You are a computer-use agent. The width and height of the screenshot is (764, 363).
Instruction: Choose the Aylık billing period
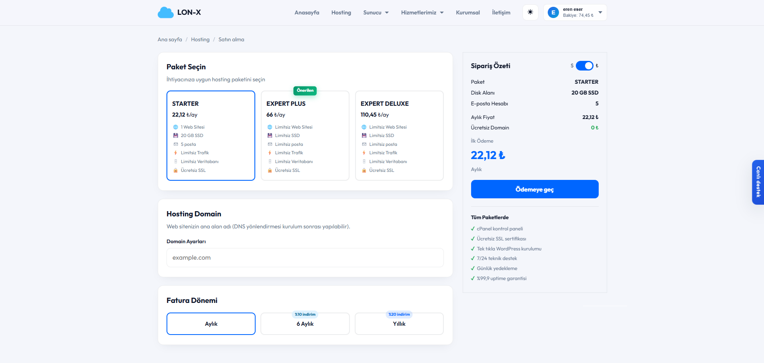[x=211, y=324]
